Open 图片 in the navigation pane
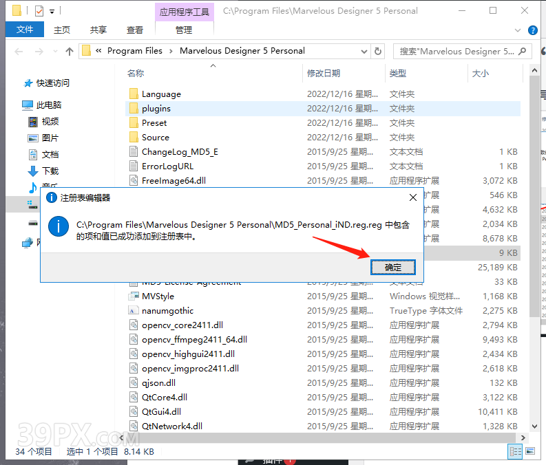The width and height of the screenshot is (546, 465). click(x=50, y=138)
